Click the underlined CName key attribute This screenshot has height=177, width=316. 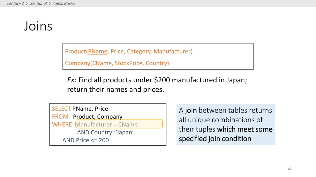pos(102,63)
